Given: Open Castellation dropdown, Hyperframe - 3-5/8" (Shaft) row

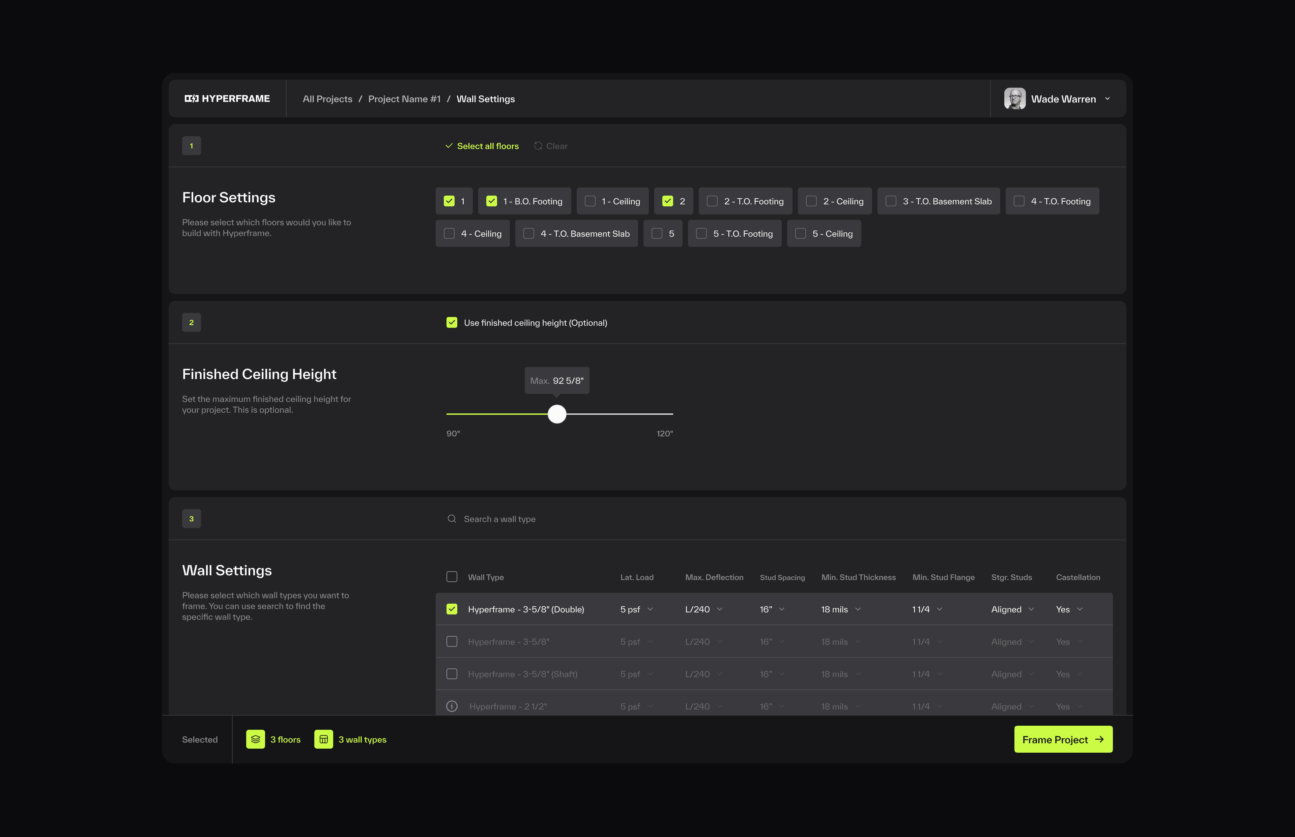Looking at the screenshot, I should [x=1069, y=674].
